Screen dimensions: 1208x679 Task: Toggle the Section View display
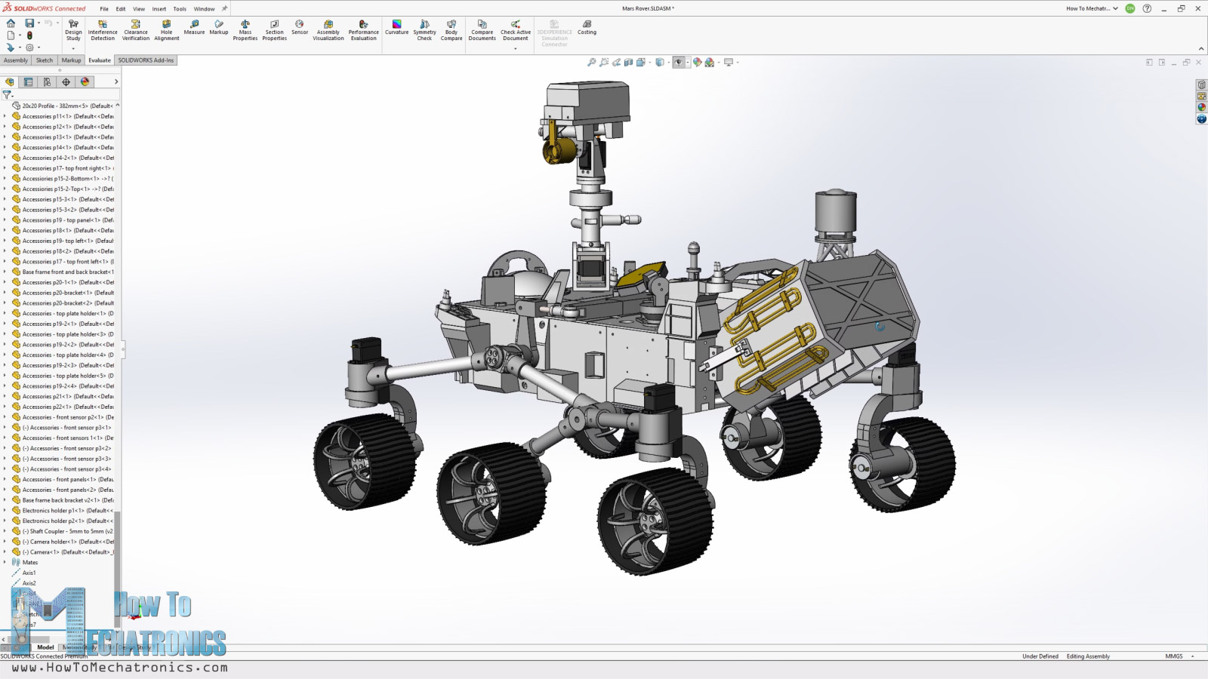coord(627,62)
